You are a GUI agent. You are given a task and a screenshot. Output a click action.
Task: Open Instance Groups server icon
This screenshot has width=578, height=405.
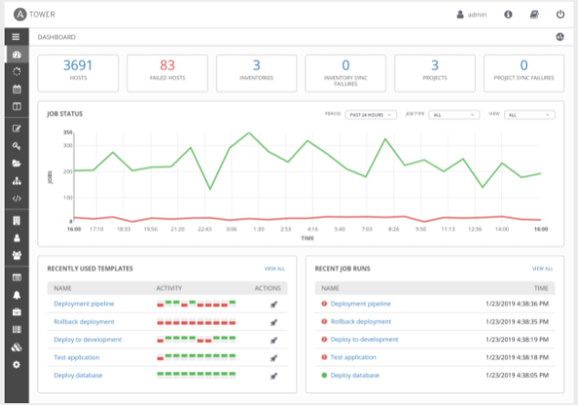click(16, 329)
